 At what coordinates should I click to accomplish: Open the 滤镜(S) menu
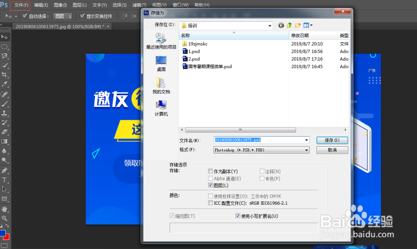click(139, 5)
